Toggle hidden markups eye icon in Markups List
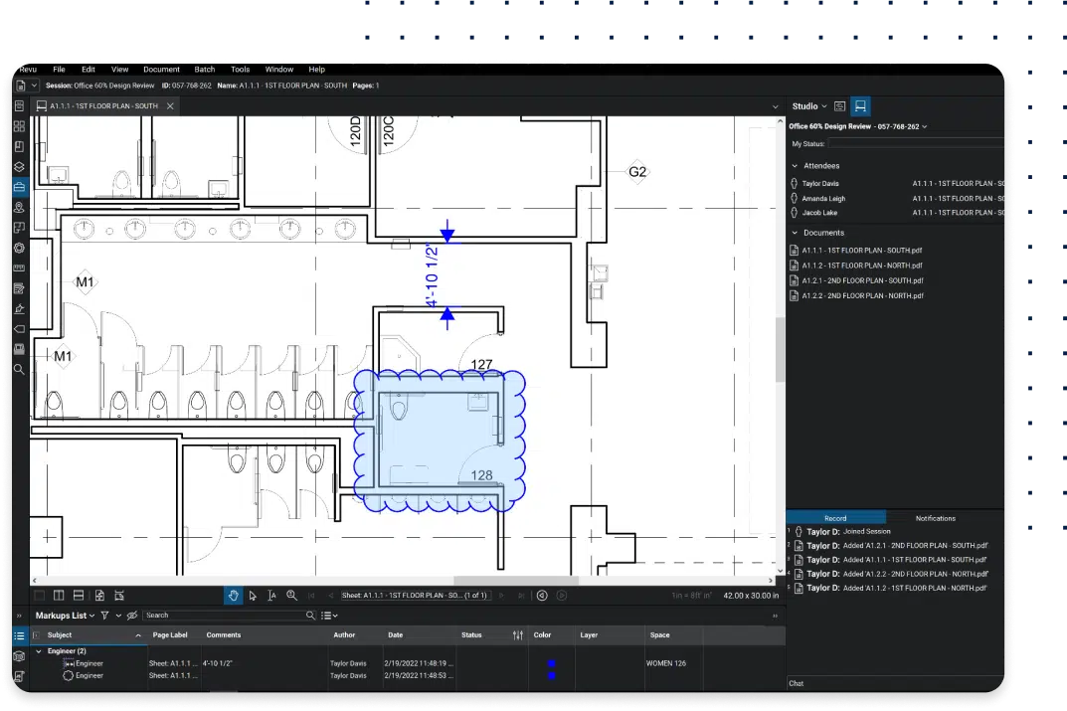Viewport: 1067px width, 711px height. (x=132, y=616)
